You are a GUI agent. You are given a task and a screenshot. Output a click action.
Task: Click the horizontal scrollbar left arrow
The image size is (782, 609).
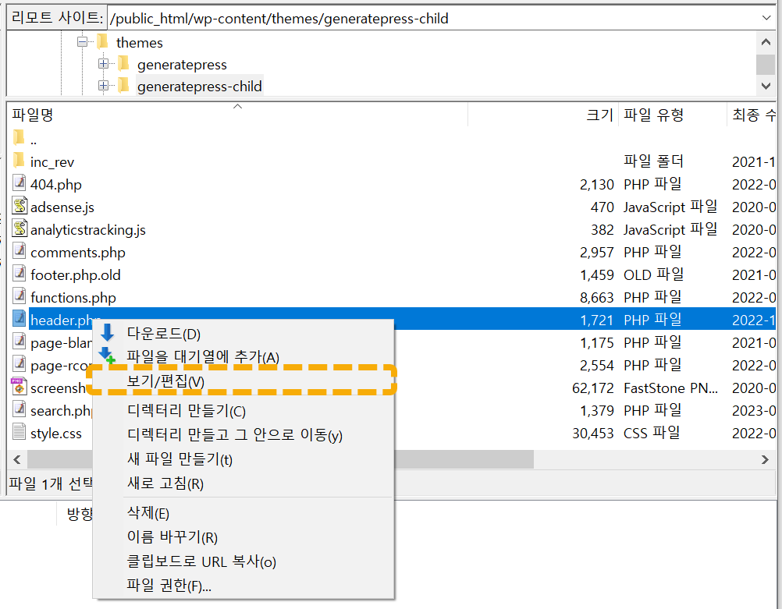(16, 459)
